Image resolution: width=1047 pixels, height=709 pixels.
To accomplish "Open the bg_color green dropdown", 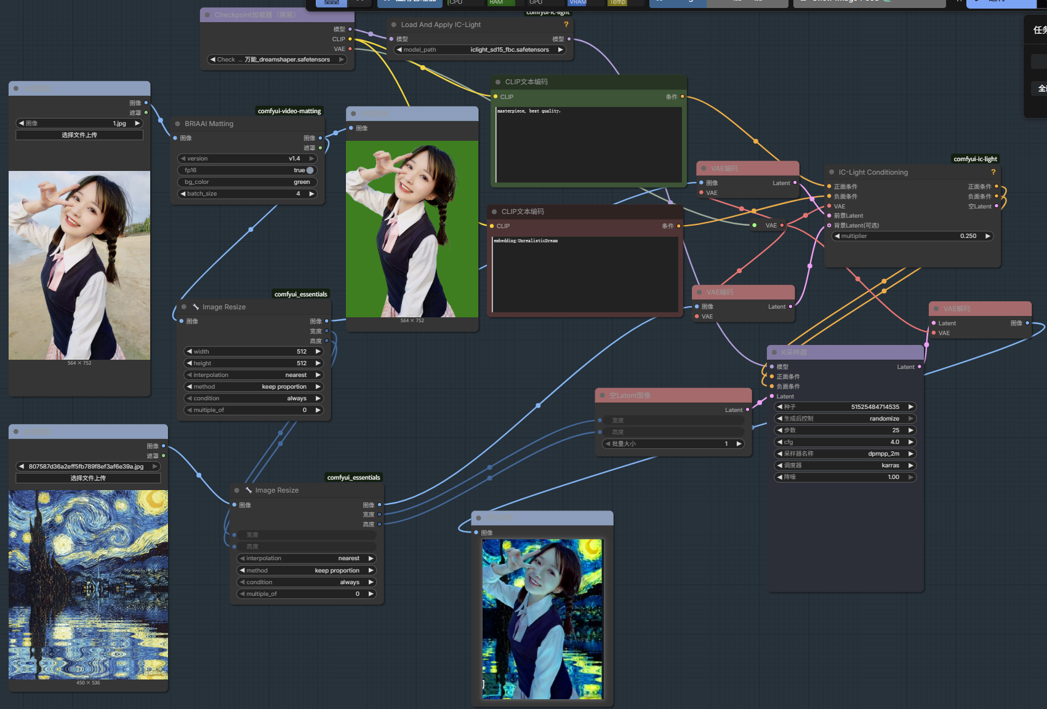I will point(247,182).
